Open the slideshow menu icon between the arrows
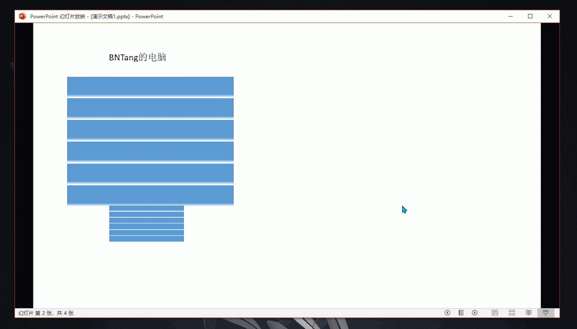Screen dimensions: 577x329 point(461,313)
